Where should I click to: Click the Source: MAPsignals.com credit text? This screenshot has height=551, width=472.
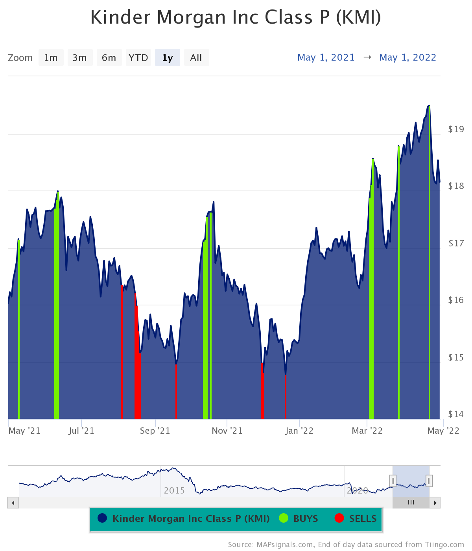click(x=346, y=545)
